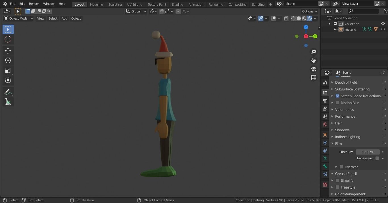Open World properties tab (globe icon)
The width and height of the screenshot is (388, 203).
click(325, 124)
